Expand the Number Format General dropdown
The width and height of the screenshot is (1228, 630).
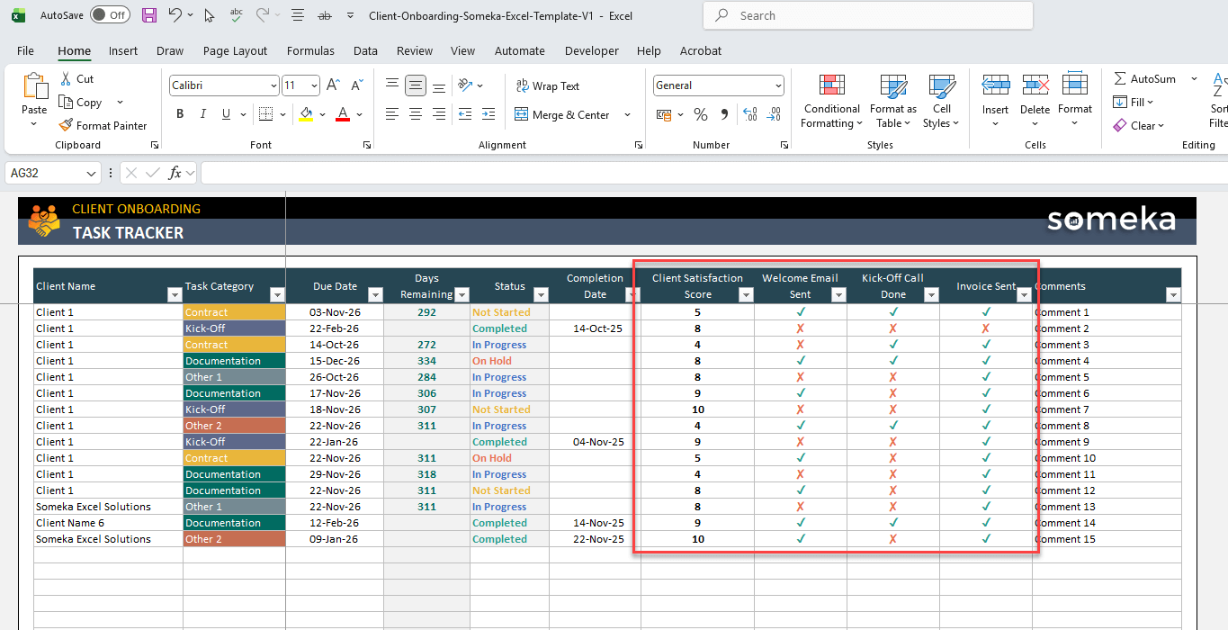tap(778, 85)
